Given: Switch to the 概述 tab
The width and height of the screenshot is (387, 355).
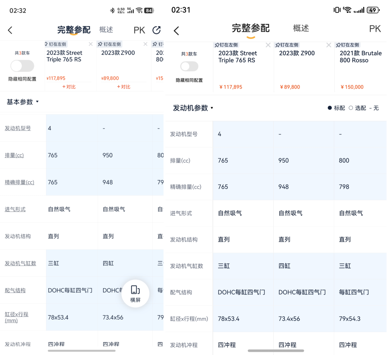Looking at the screenshot, I should point(106,29).
